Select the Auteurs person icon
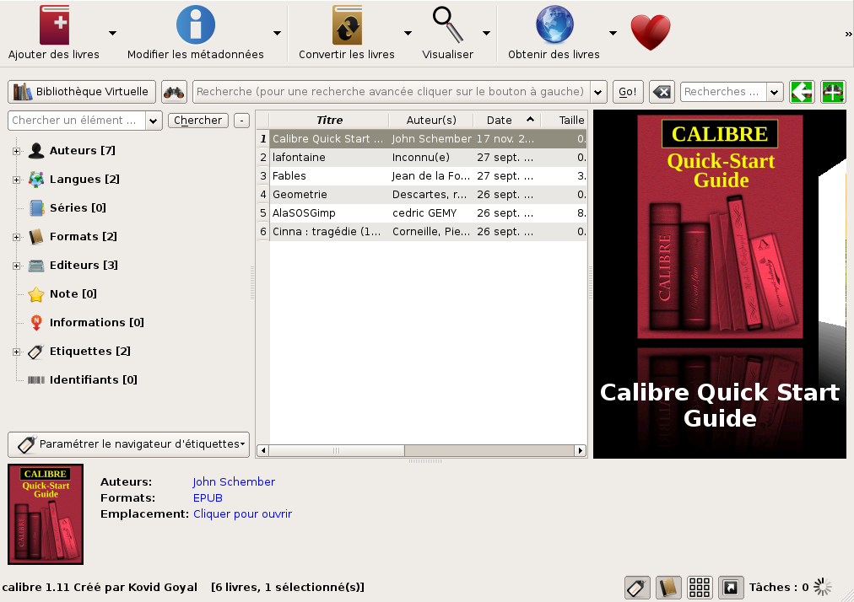The image size is (854, 602). 36,151
